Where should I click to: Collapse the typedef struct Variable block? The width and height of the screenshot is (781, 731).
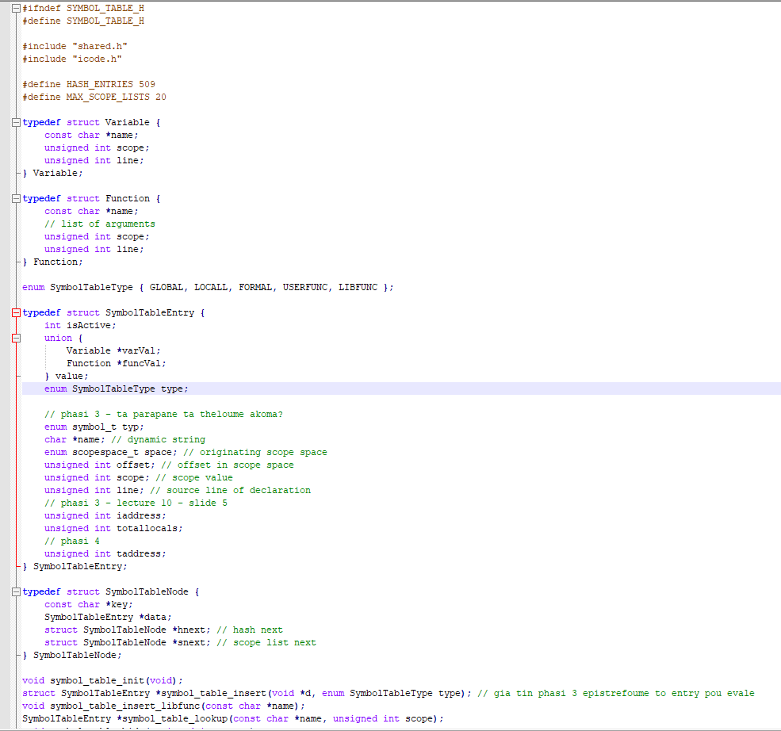coord(16,123)
